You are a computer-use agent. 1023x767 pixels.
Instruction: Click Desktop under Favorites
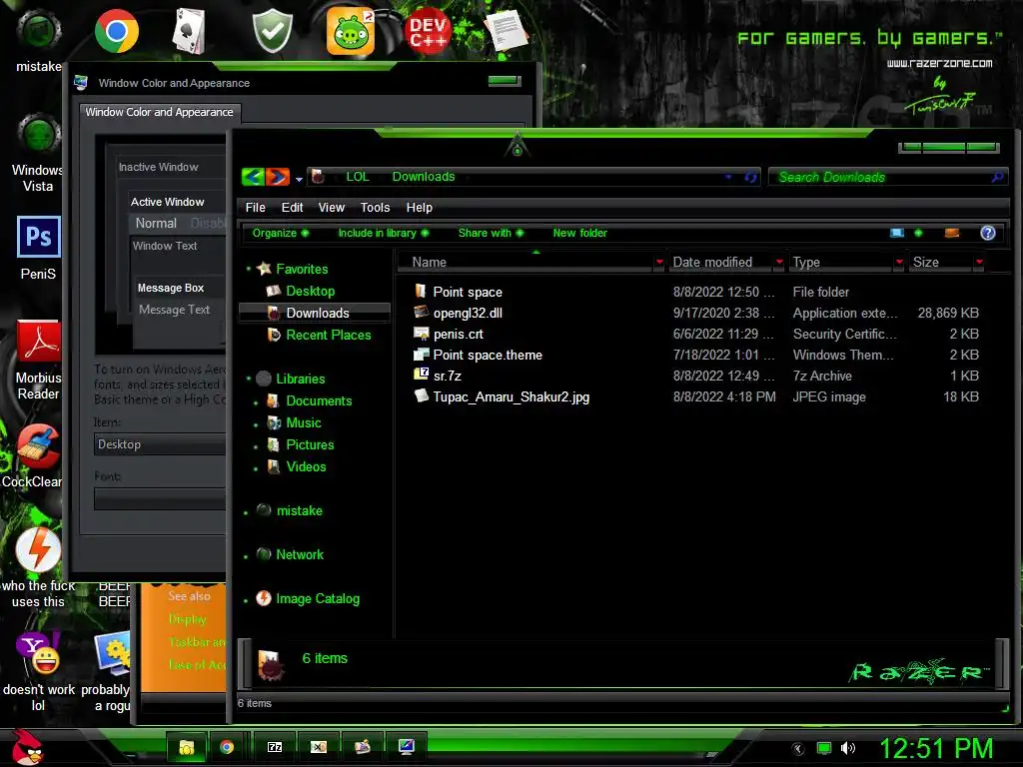pos(310,291)
